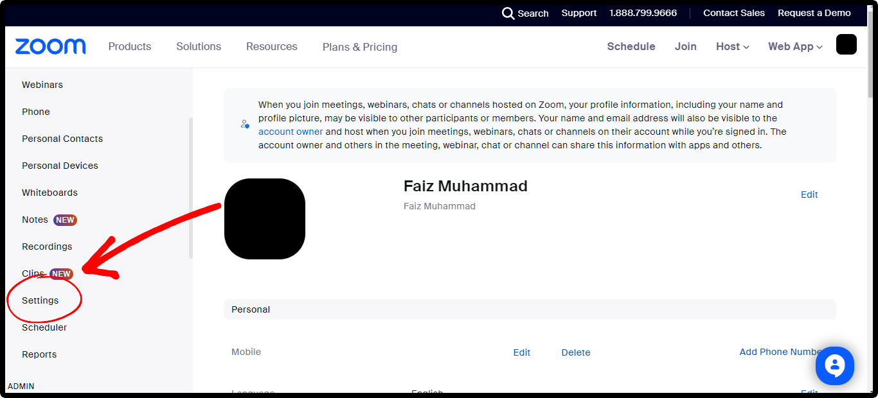The height and width of the screenshot is (398, 878).
Task: Expand the Web App dropdown
Action: point(794,46)
